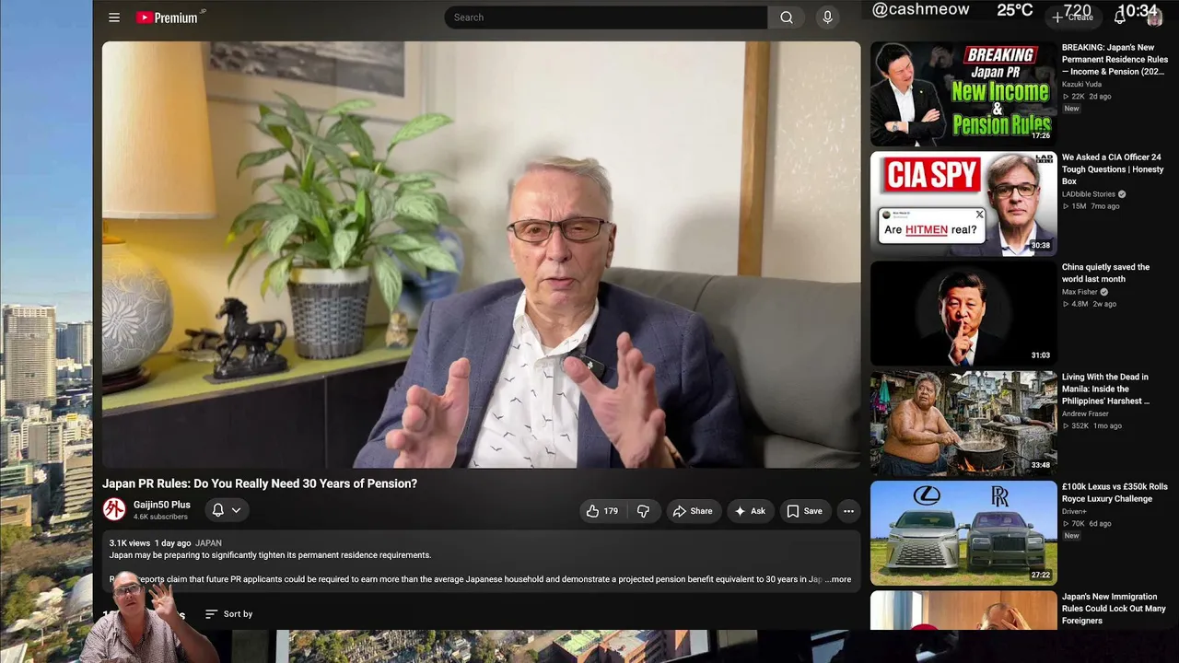This screenshot has height=663, width=1179.
Task: Open title 'Japan's New Immigration Rules Could Lock Out'
Action: pos(1114,609)
